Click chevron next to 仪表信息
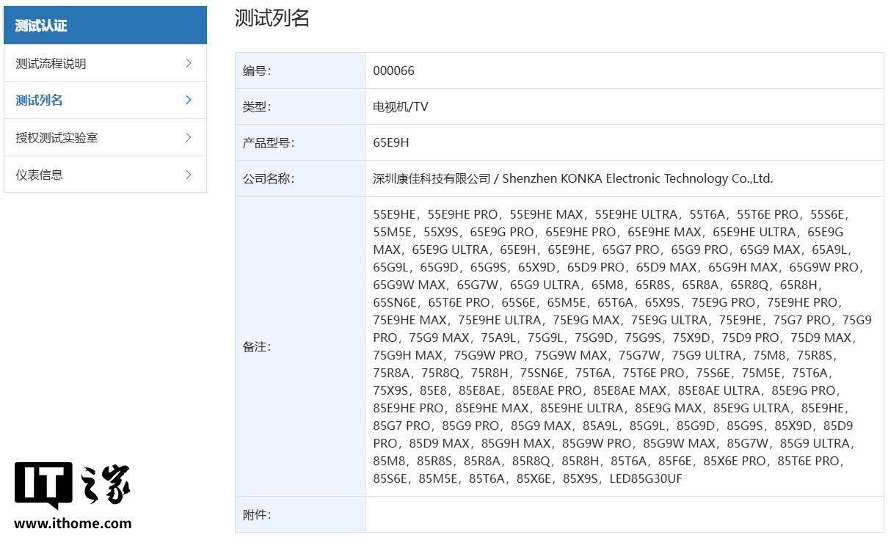 click(x=189, y=175)
